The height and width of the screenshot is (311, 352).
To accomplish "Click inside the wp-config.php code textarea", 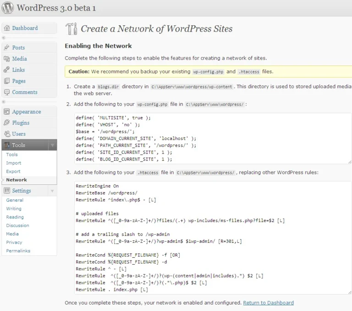I will [x=213, y=139].
